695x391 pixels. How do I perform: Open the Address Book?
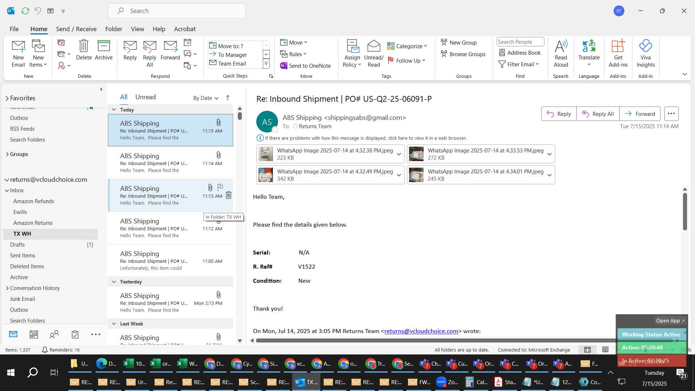click(x=520, y=52)
